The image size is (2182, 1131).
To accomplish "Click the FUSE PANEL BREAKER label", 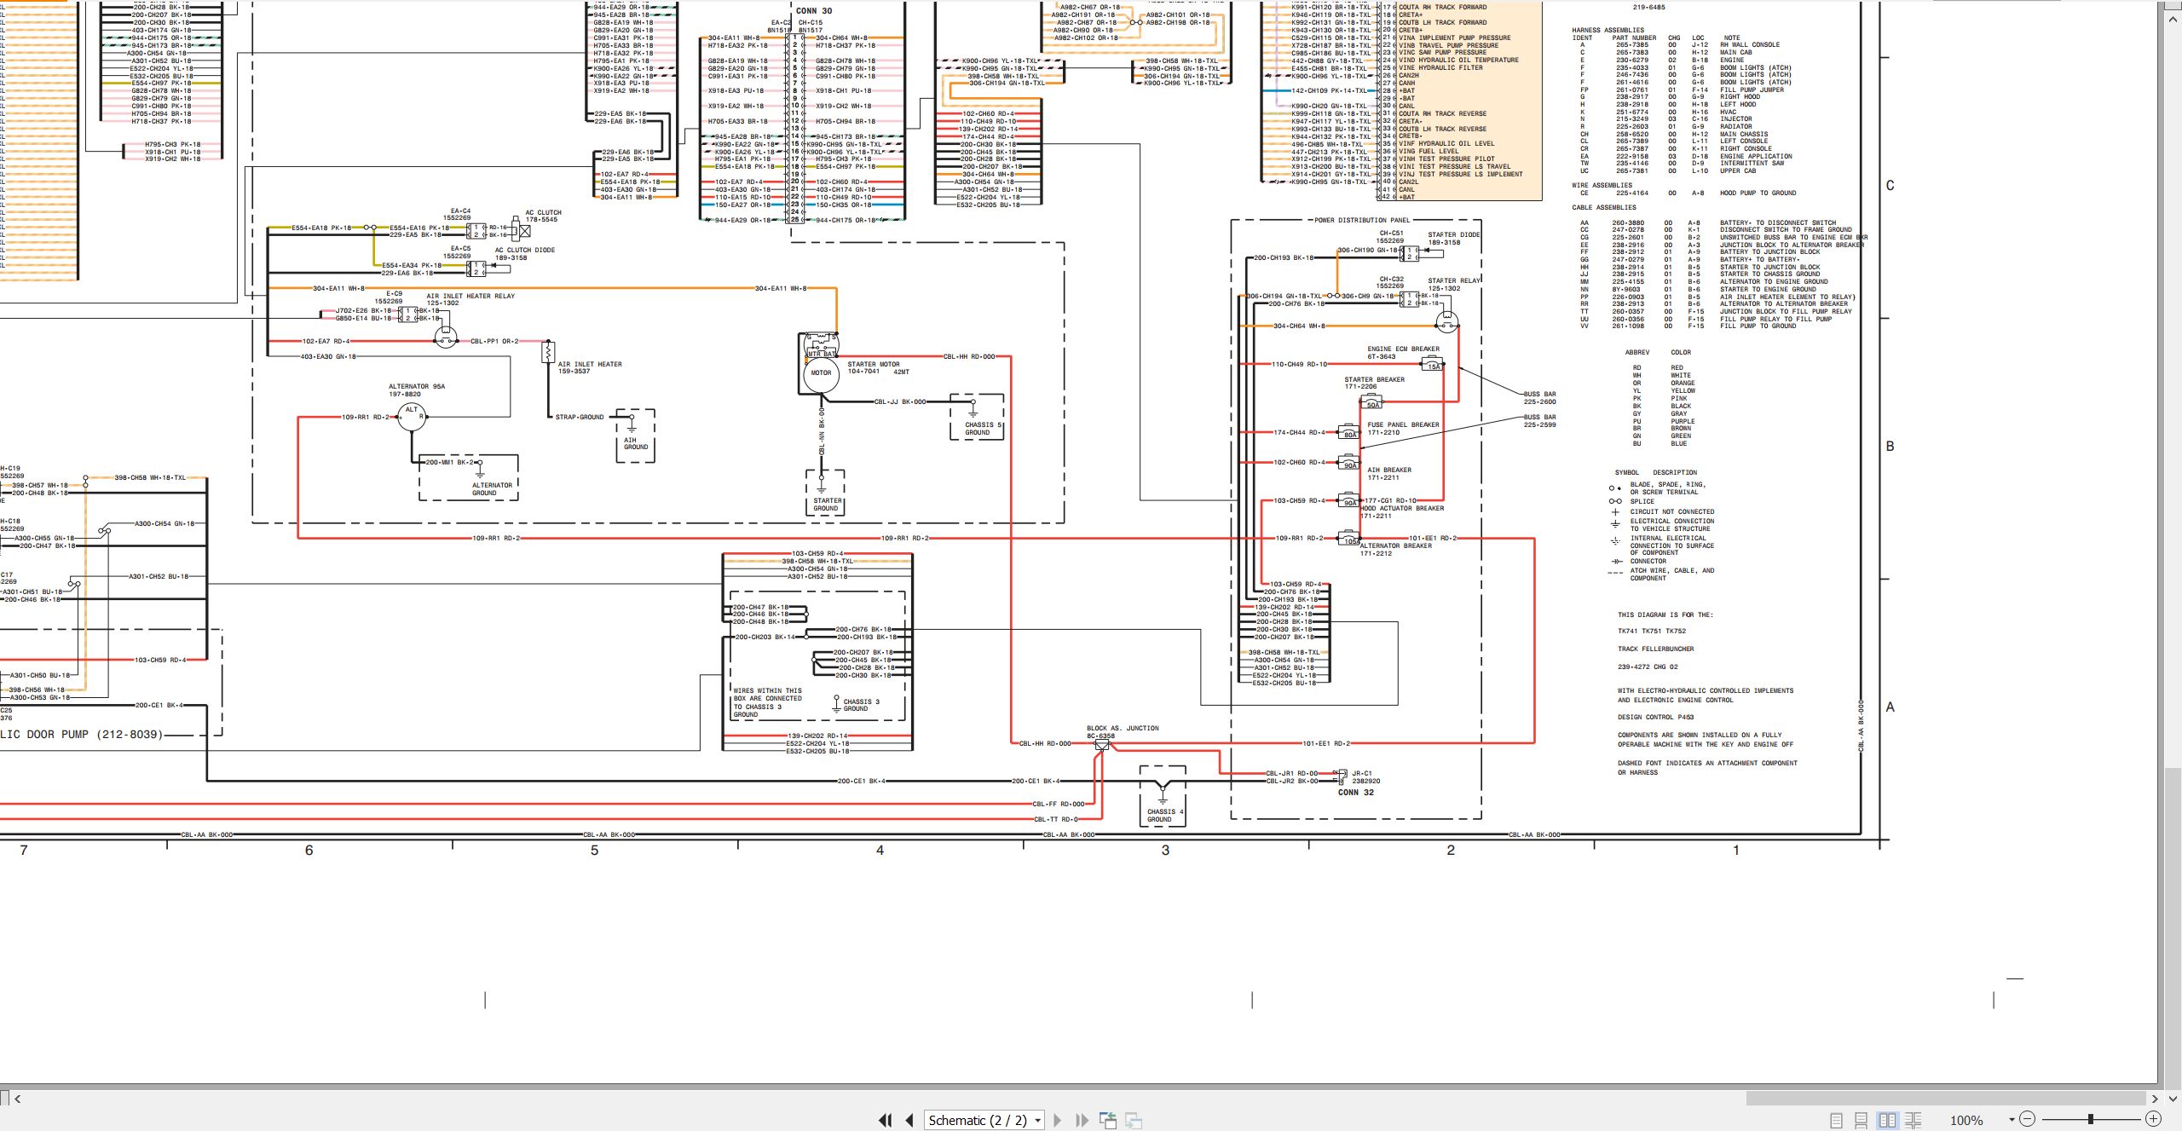I will (1403, 424).
